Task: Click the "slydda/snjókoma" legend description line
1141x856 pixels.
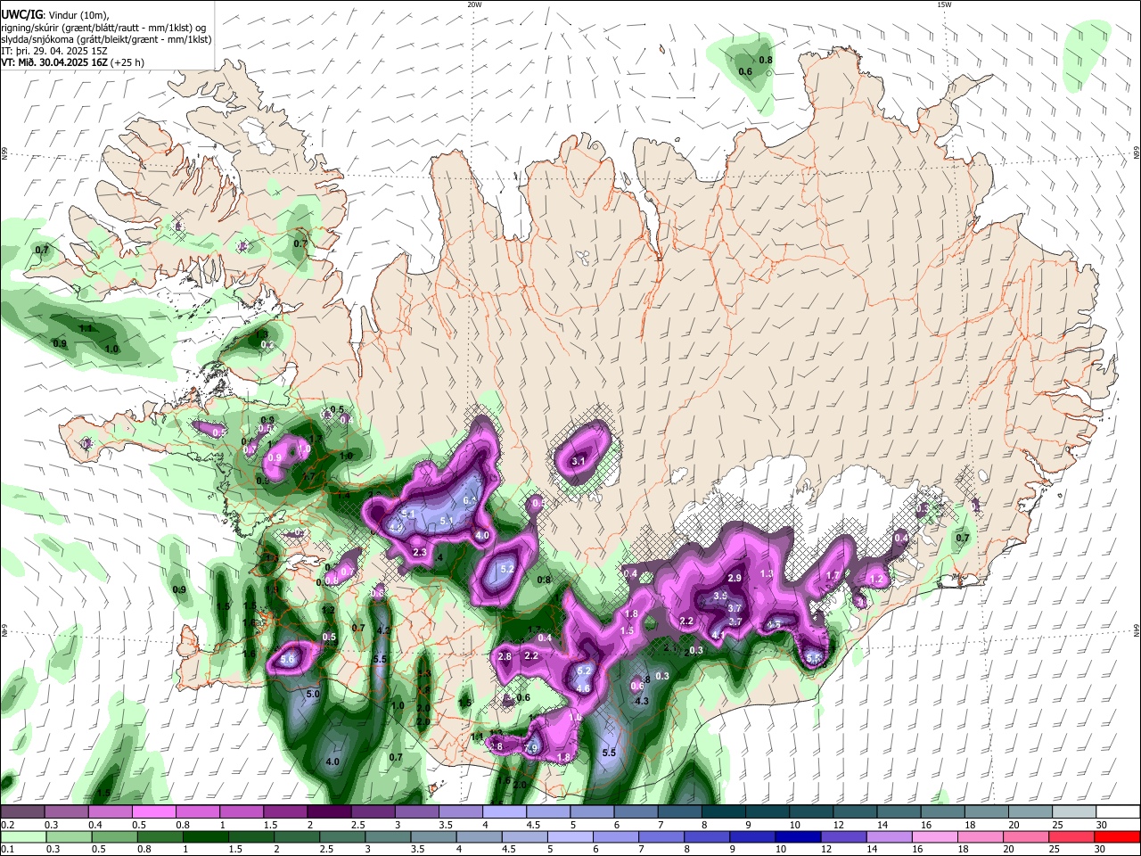Action: pyautogui.click(x=106, y=39)
